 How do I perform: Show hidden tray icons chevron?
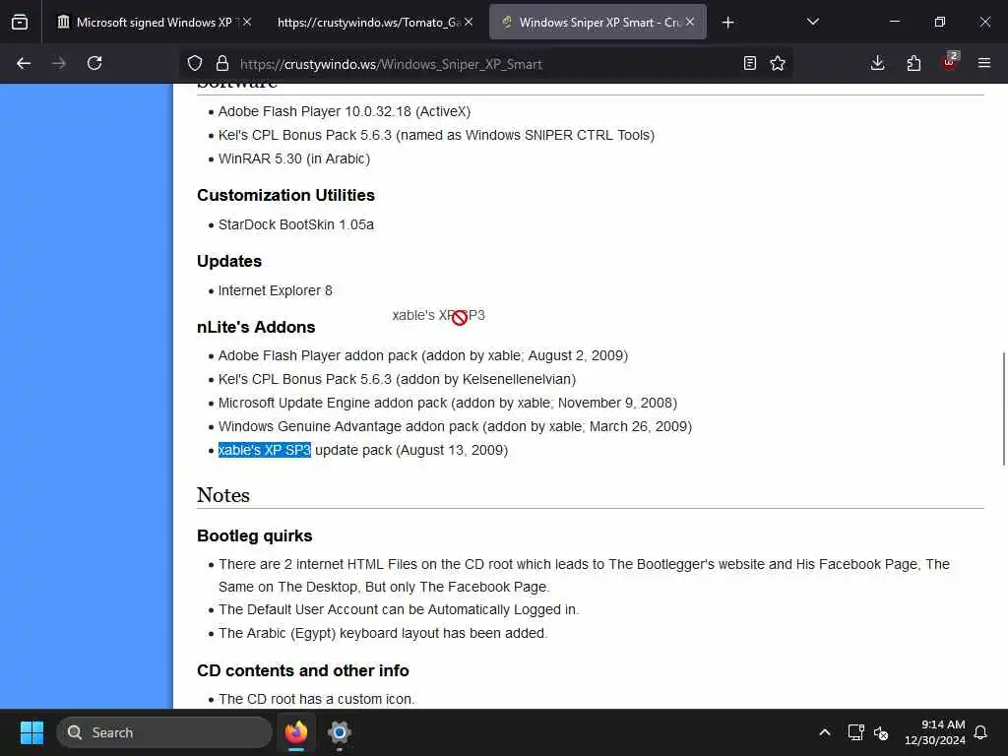(825, 732)
